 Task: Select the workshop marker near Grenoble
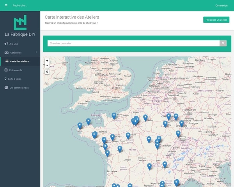(165, 164)
